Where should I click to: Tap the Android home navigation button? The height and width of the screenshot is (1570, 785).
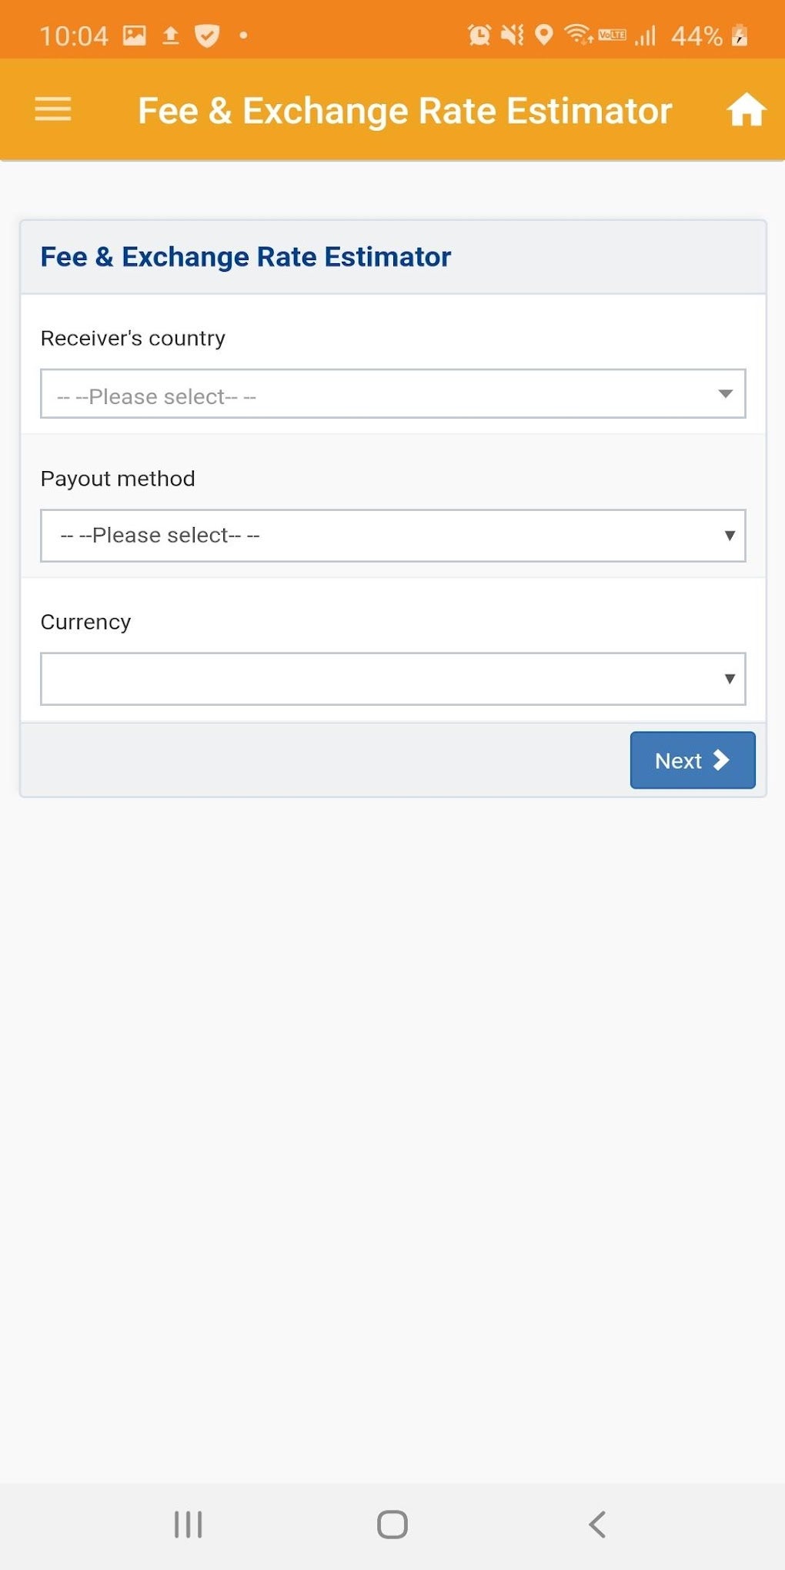pyautogui.click(x=392, y=1524)
